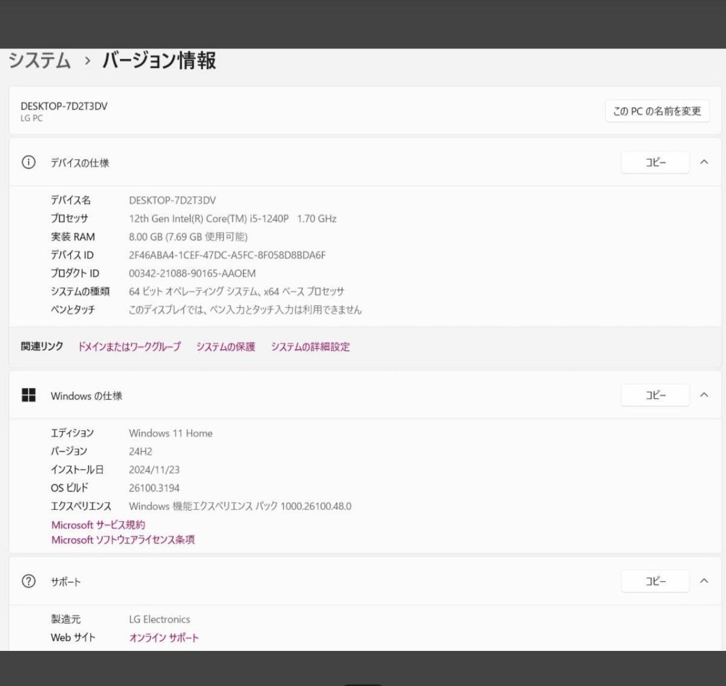Select edition value Windows 11 Home
Viewport: 726px width, 686px height.
point(171,434)
